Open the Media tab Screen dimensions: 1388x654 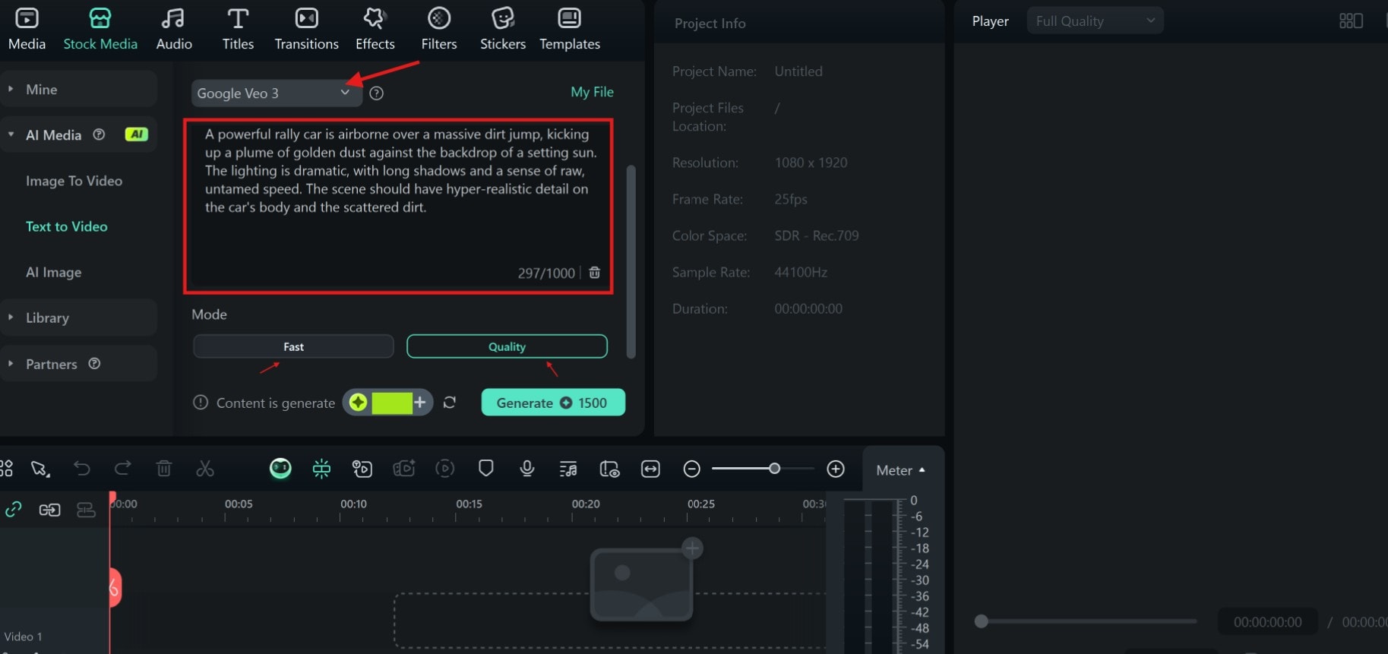click(27, 29)
